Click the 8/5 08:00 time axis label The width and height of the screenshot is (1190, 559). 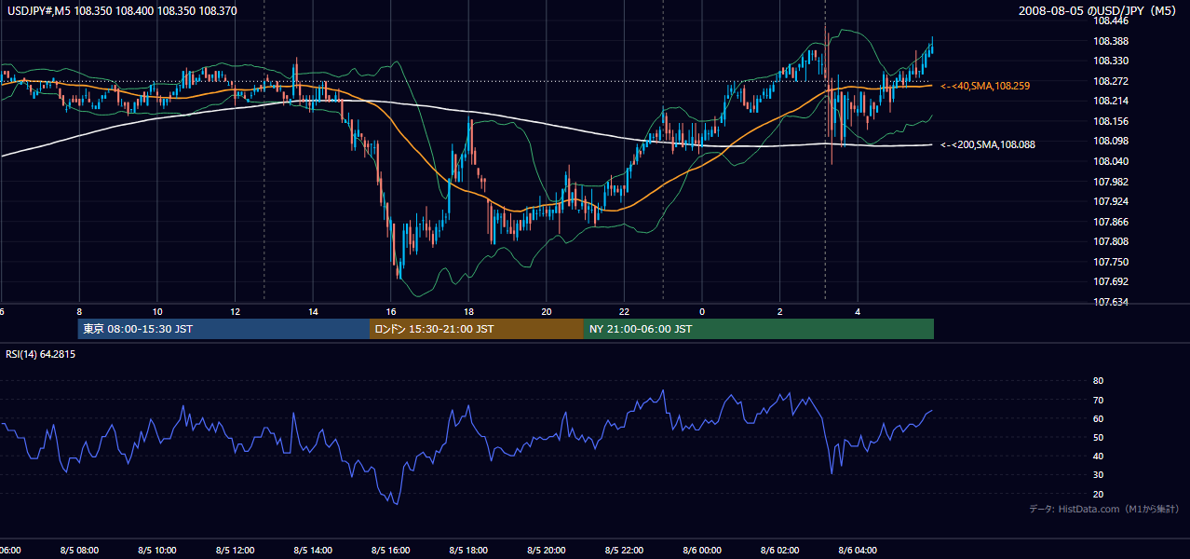tap(79, 550)
